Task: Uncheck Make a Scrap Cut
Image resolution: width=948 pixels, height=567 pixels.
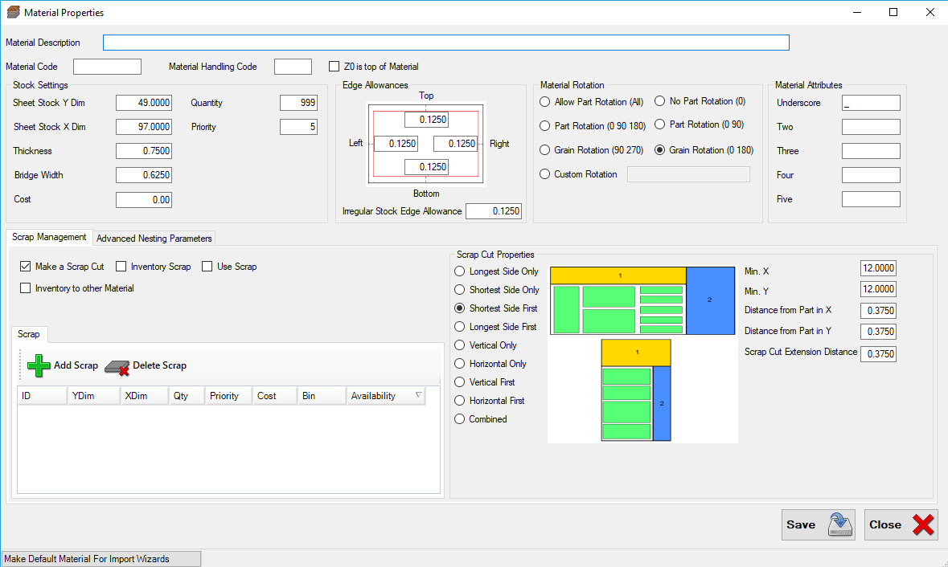Action: [25, 266]
